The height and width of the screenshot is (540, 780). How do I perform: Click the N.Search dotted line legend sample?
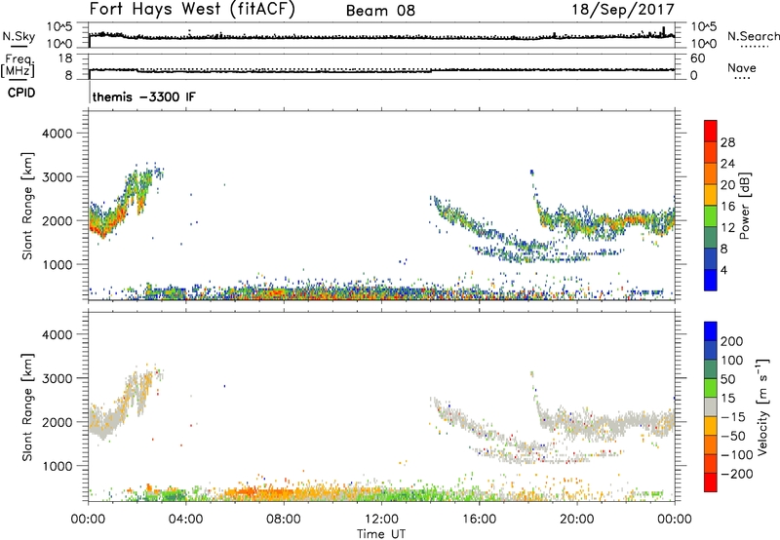click(754, 47)
